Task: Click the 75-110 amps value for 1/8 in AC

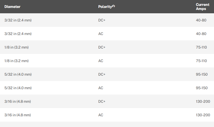Action: coord(201,61)
